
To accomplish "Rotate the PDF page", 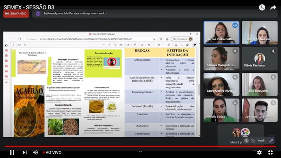I will click(x=115, y=45).
